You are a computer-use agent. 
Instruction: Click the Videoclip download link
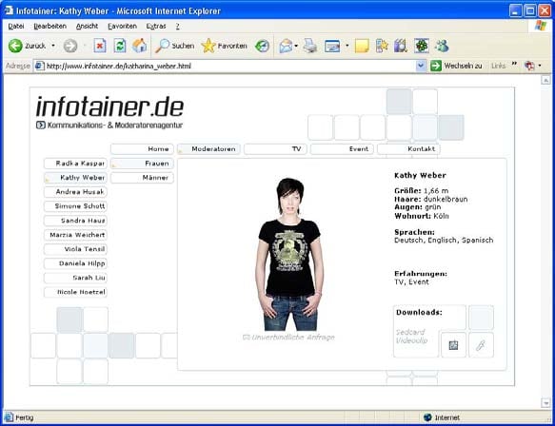pos(412,340)
